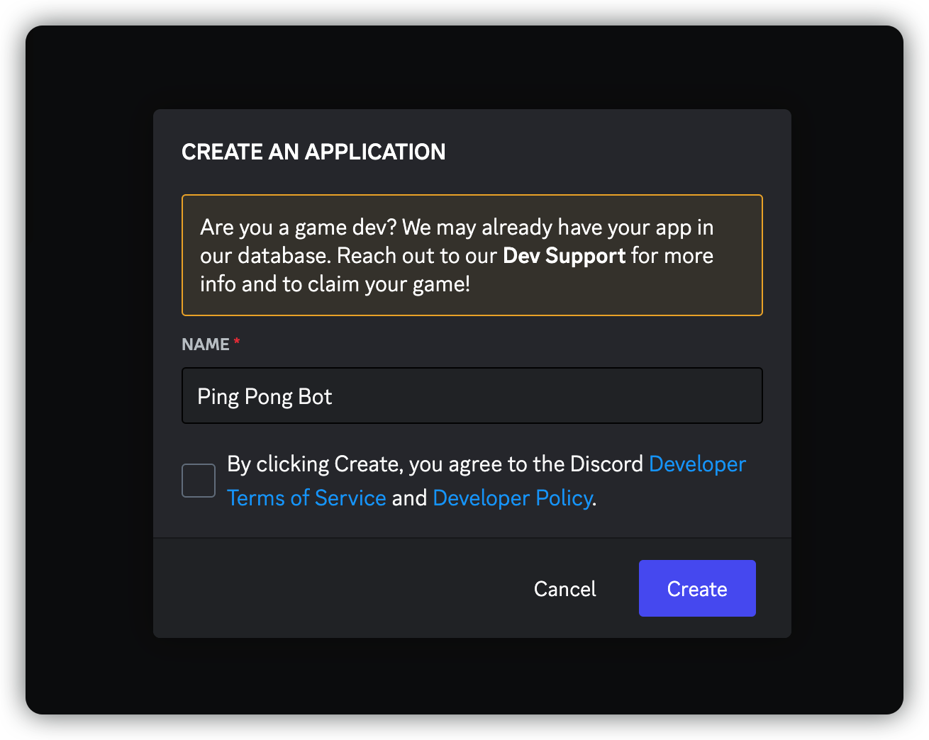Viewport: 929px width, 740px height.
Task: Check the Developer Terms agreement checkbox
Action: click(198, 480)
